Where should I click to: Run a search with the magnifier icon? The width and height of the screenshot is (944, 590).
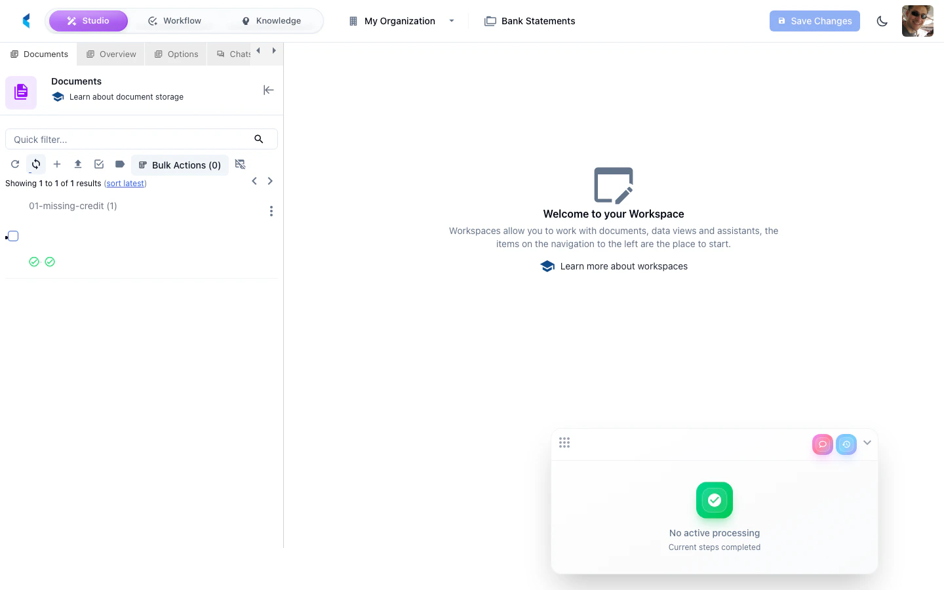[259, 139]
